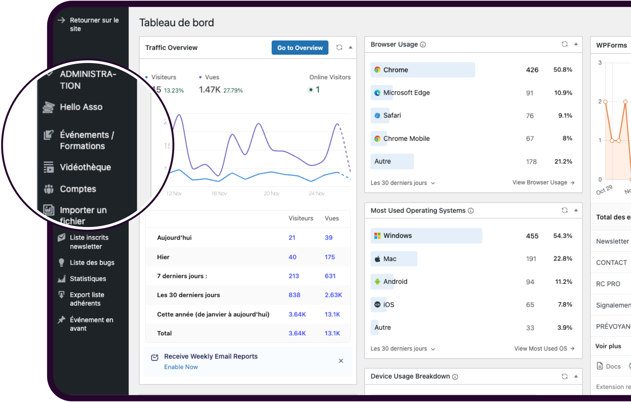The image size is (631, 402).
Task: Dismiss the weekly email reports notice
Action: click(341, 361)
